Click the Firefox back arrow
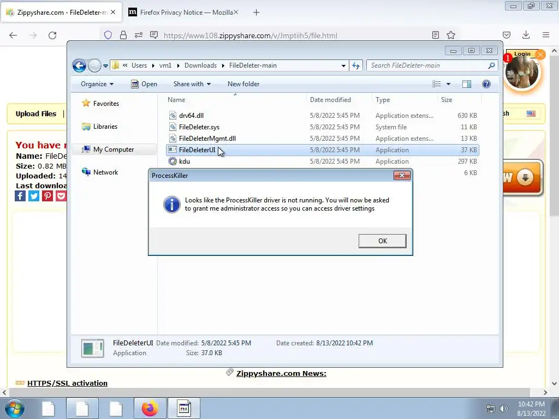 (13, 35)
